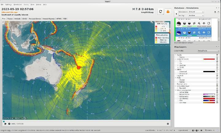Click the left arrow in Database panel
The height and width of the screenshot is (133, 221).
[x=176, y=14]
